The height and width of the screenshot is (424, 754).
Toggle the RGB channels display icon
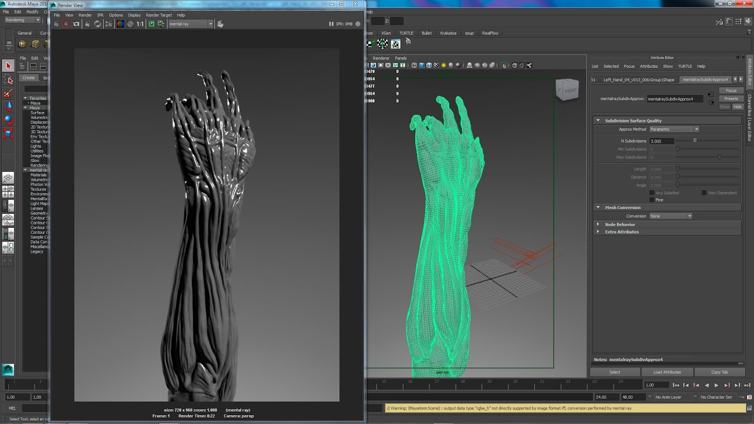[x=120, y=24]
